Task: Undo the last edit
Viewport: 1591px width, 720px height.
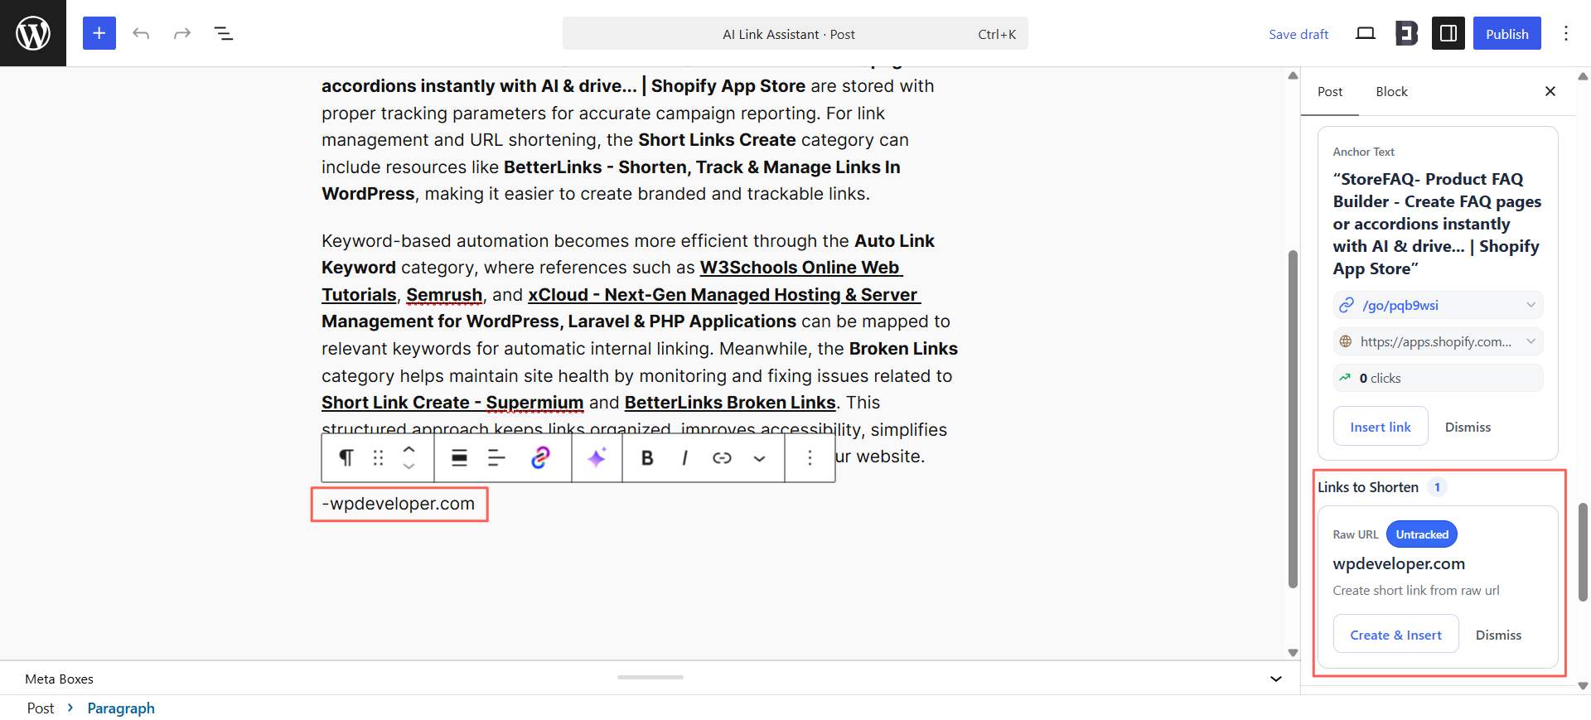Action: coord(141,33)
